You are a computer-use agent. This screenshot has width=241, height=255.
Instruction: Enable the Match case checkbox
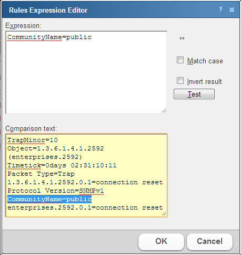[x=180, y=60]
